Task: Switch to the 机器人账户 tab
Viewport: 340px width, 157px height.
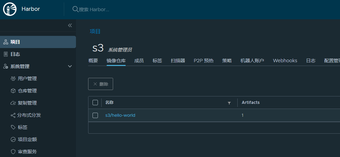Action: 252,61
